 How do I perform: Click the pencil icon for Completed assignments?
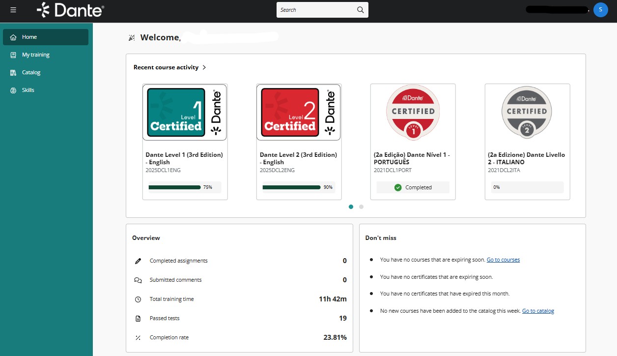(x=138, y=261)
